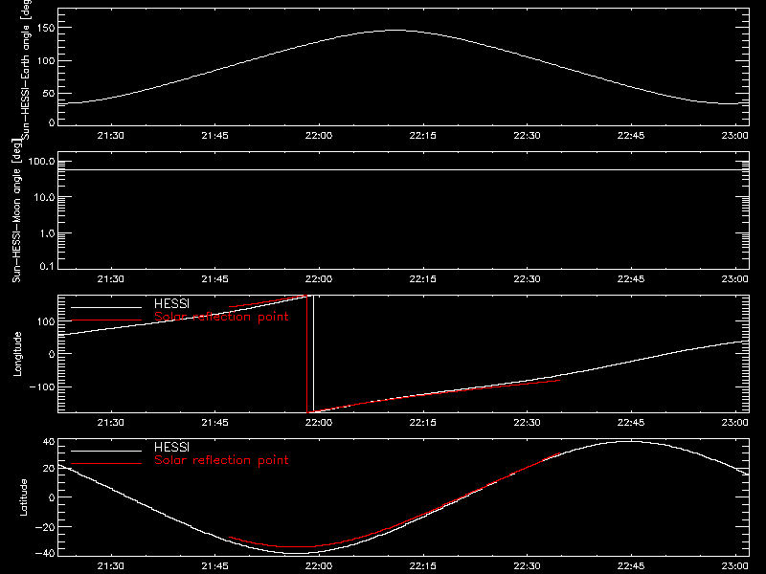Click the HESSI legend label in Latitude plot

point(171,447)
